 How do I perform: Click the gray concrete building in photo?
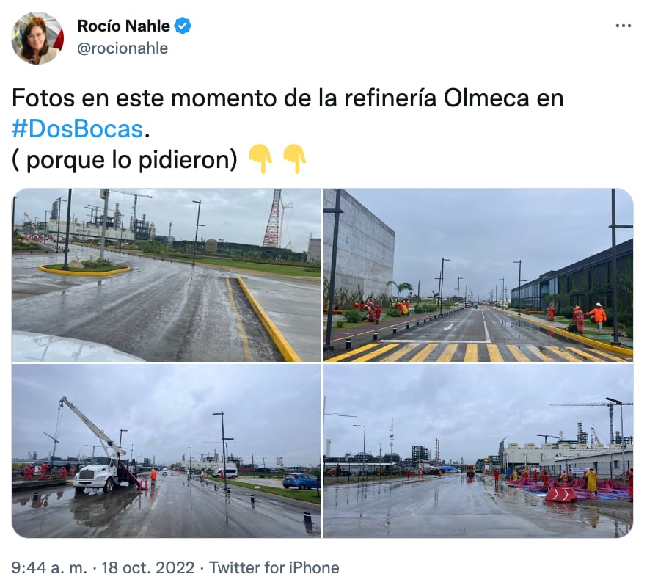coord(358,246)
